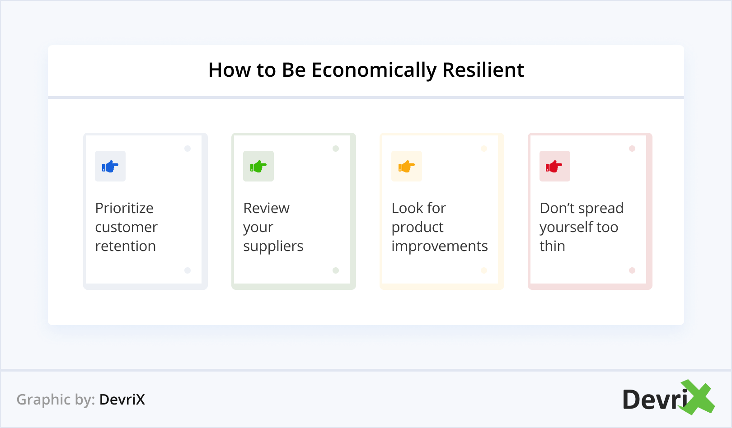This screenshot has height=428, width=732.
Task: Click the bottom dot on the green card
Action: click(336, 270)
